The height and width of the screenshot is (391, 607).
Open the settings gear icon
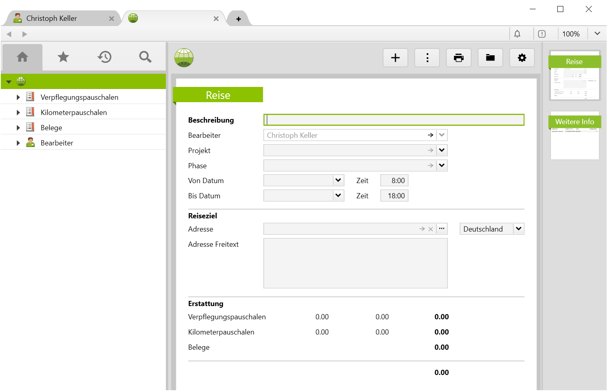(x=522, y=58)
